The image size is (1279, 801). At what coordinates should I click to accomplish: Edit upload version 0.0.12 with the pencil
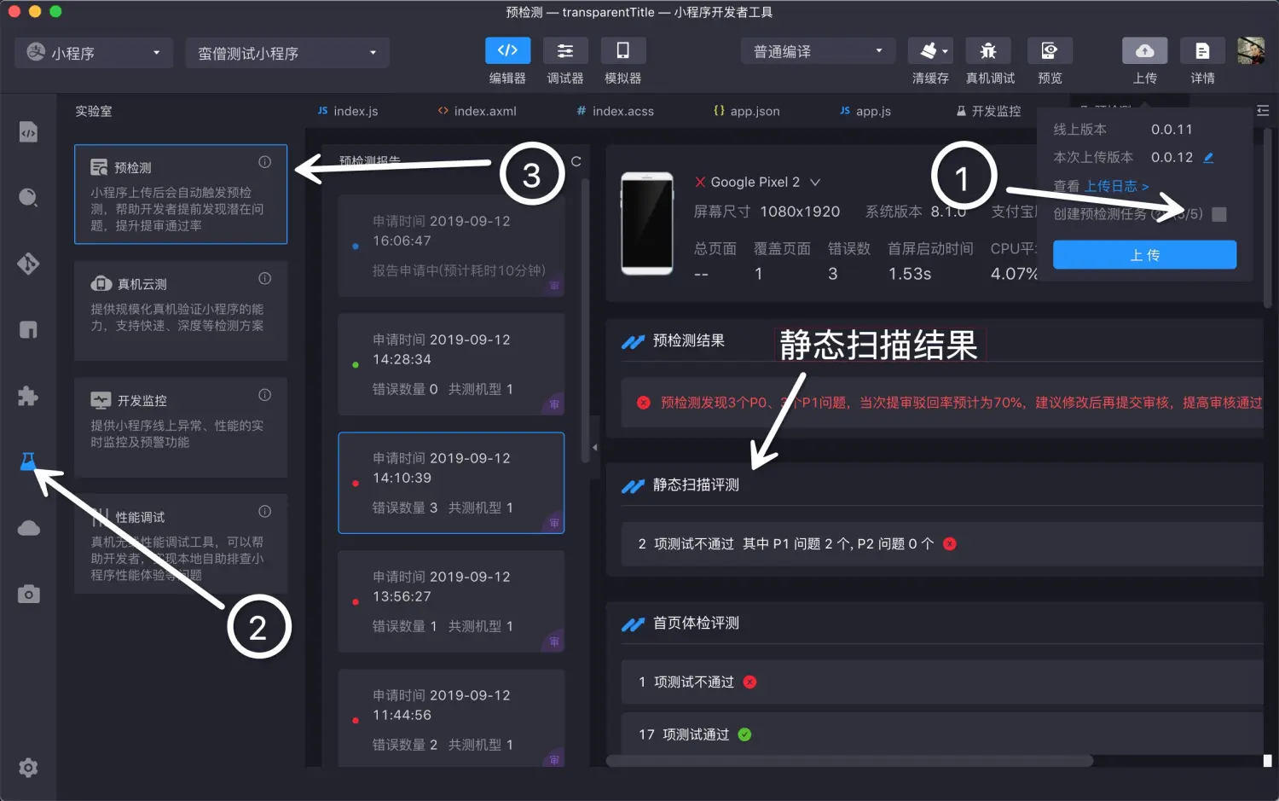point(1208,158)
